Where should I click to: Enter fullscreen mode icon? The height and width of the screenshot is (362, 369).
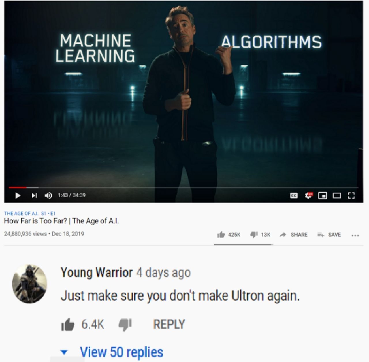pyautogui.click(x=351, y=196)
